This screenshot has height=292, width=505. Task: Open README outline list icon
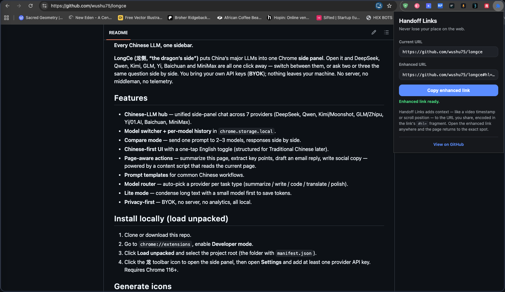386,32
